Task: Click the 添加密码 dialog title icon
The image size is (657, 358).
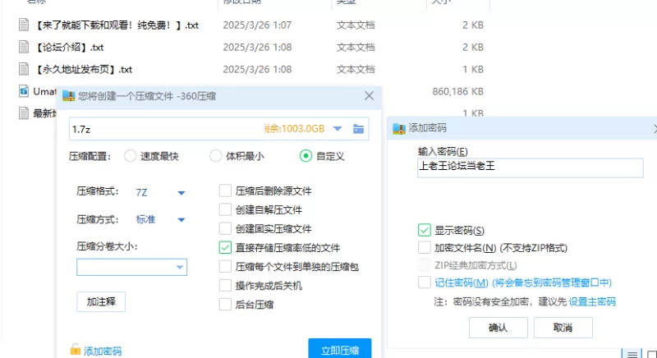Action: click(x=399, y=128)
